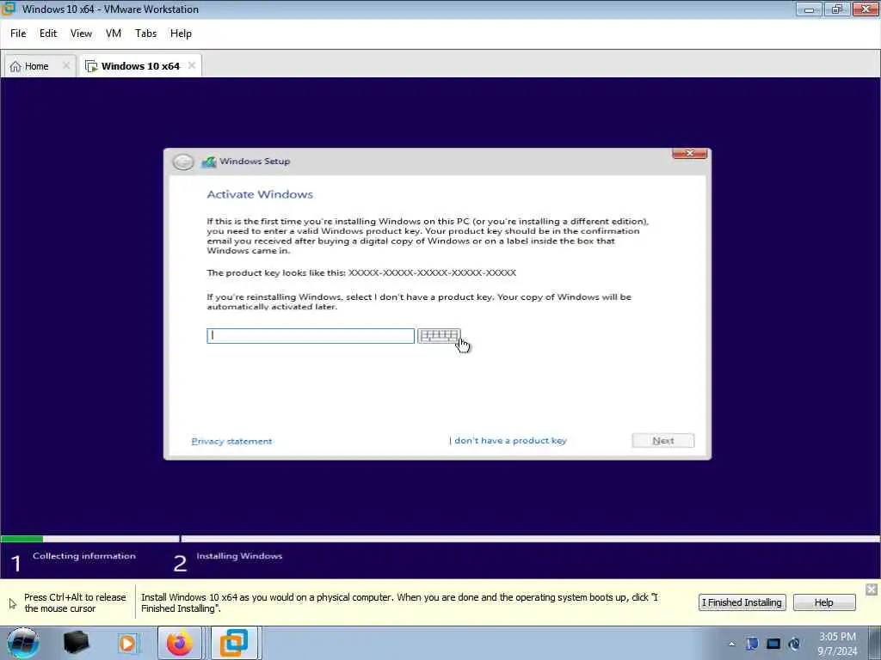This screenshot has height=660, width=881.
Task: Choose "I don't have a product key"
Action: coord(508,441)
